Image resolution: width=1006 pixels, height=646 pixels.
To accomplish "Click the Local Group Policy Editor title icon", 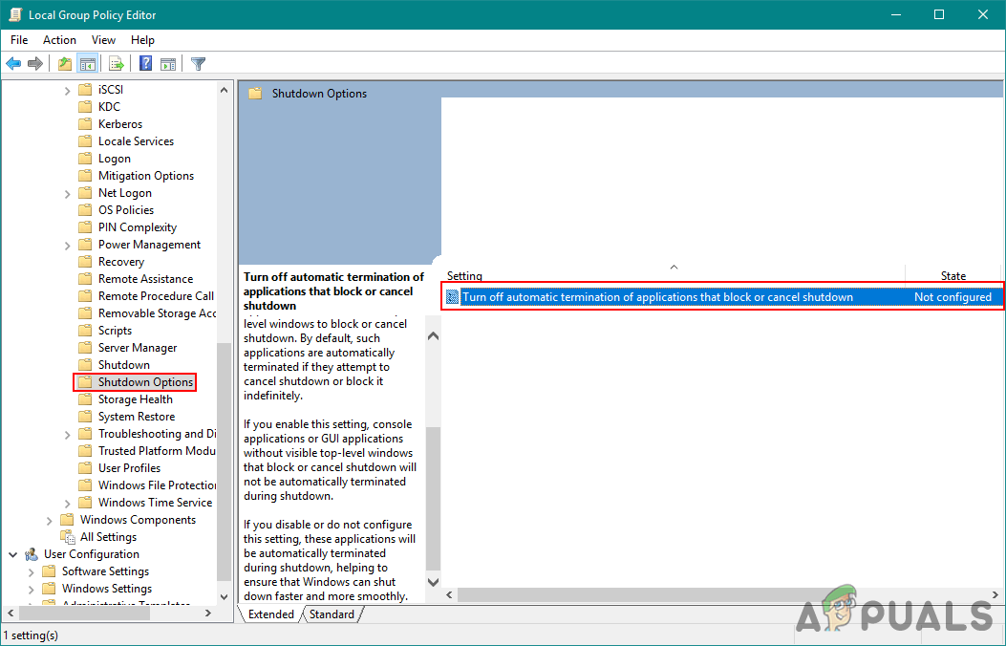I will tap(15, 14).
